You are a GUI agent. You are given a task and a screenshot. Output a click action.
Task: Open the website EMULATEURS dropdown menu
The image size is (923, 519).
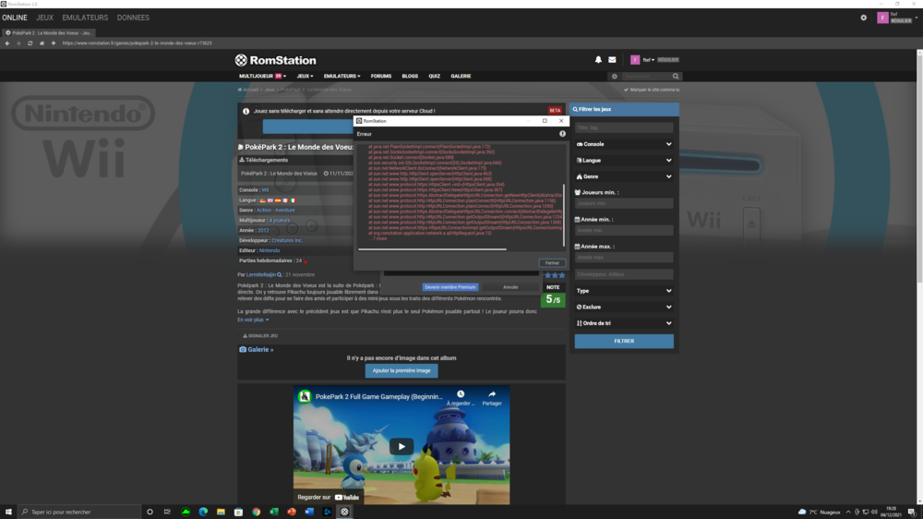(x=342, y=76)
